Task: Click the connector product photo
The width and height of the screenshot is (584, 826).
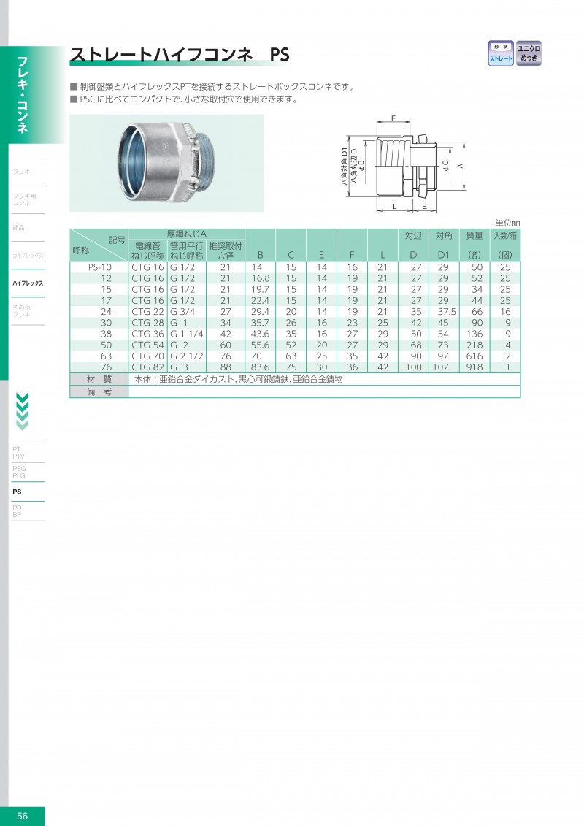Action: tap(166, 163)
